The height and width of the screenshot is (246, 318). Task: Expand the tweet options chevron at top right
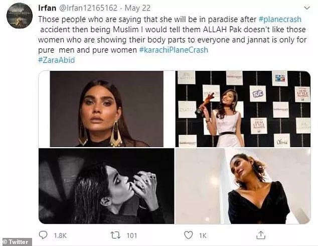(x=305, y=9)
